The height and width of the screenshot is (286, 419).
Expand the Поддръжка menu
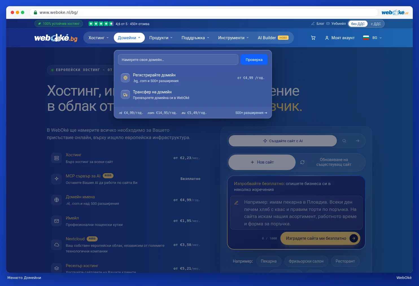click(x=195, y=38)
